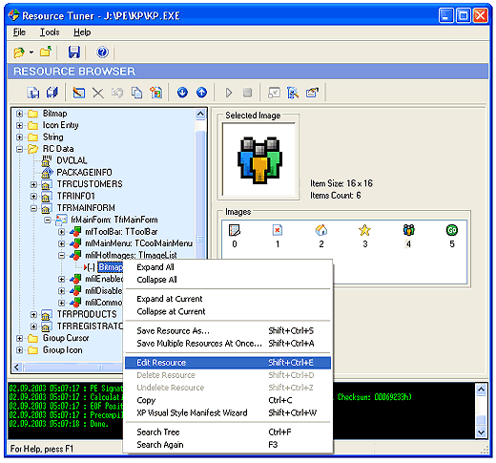
Task: Click the tree scrollbar up arrow
Action: coord(200,114)
